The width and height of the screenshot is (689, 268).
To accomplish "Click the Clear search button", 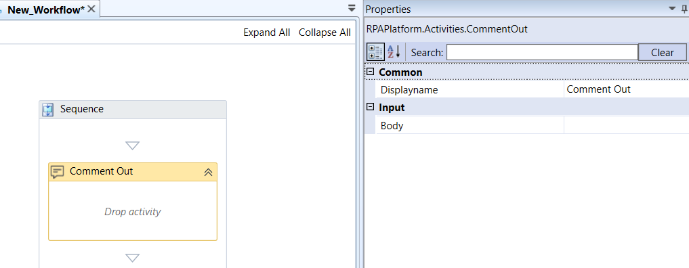I will pos(662,53).
